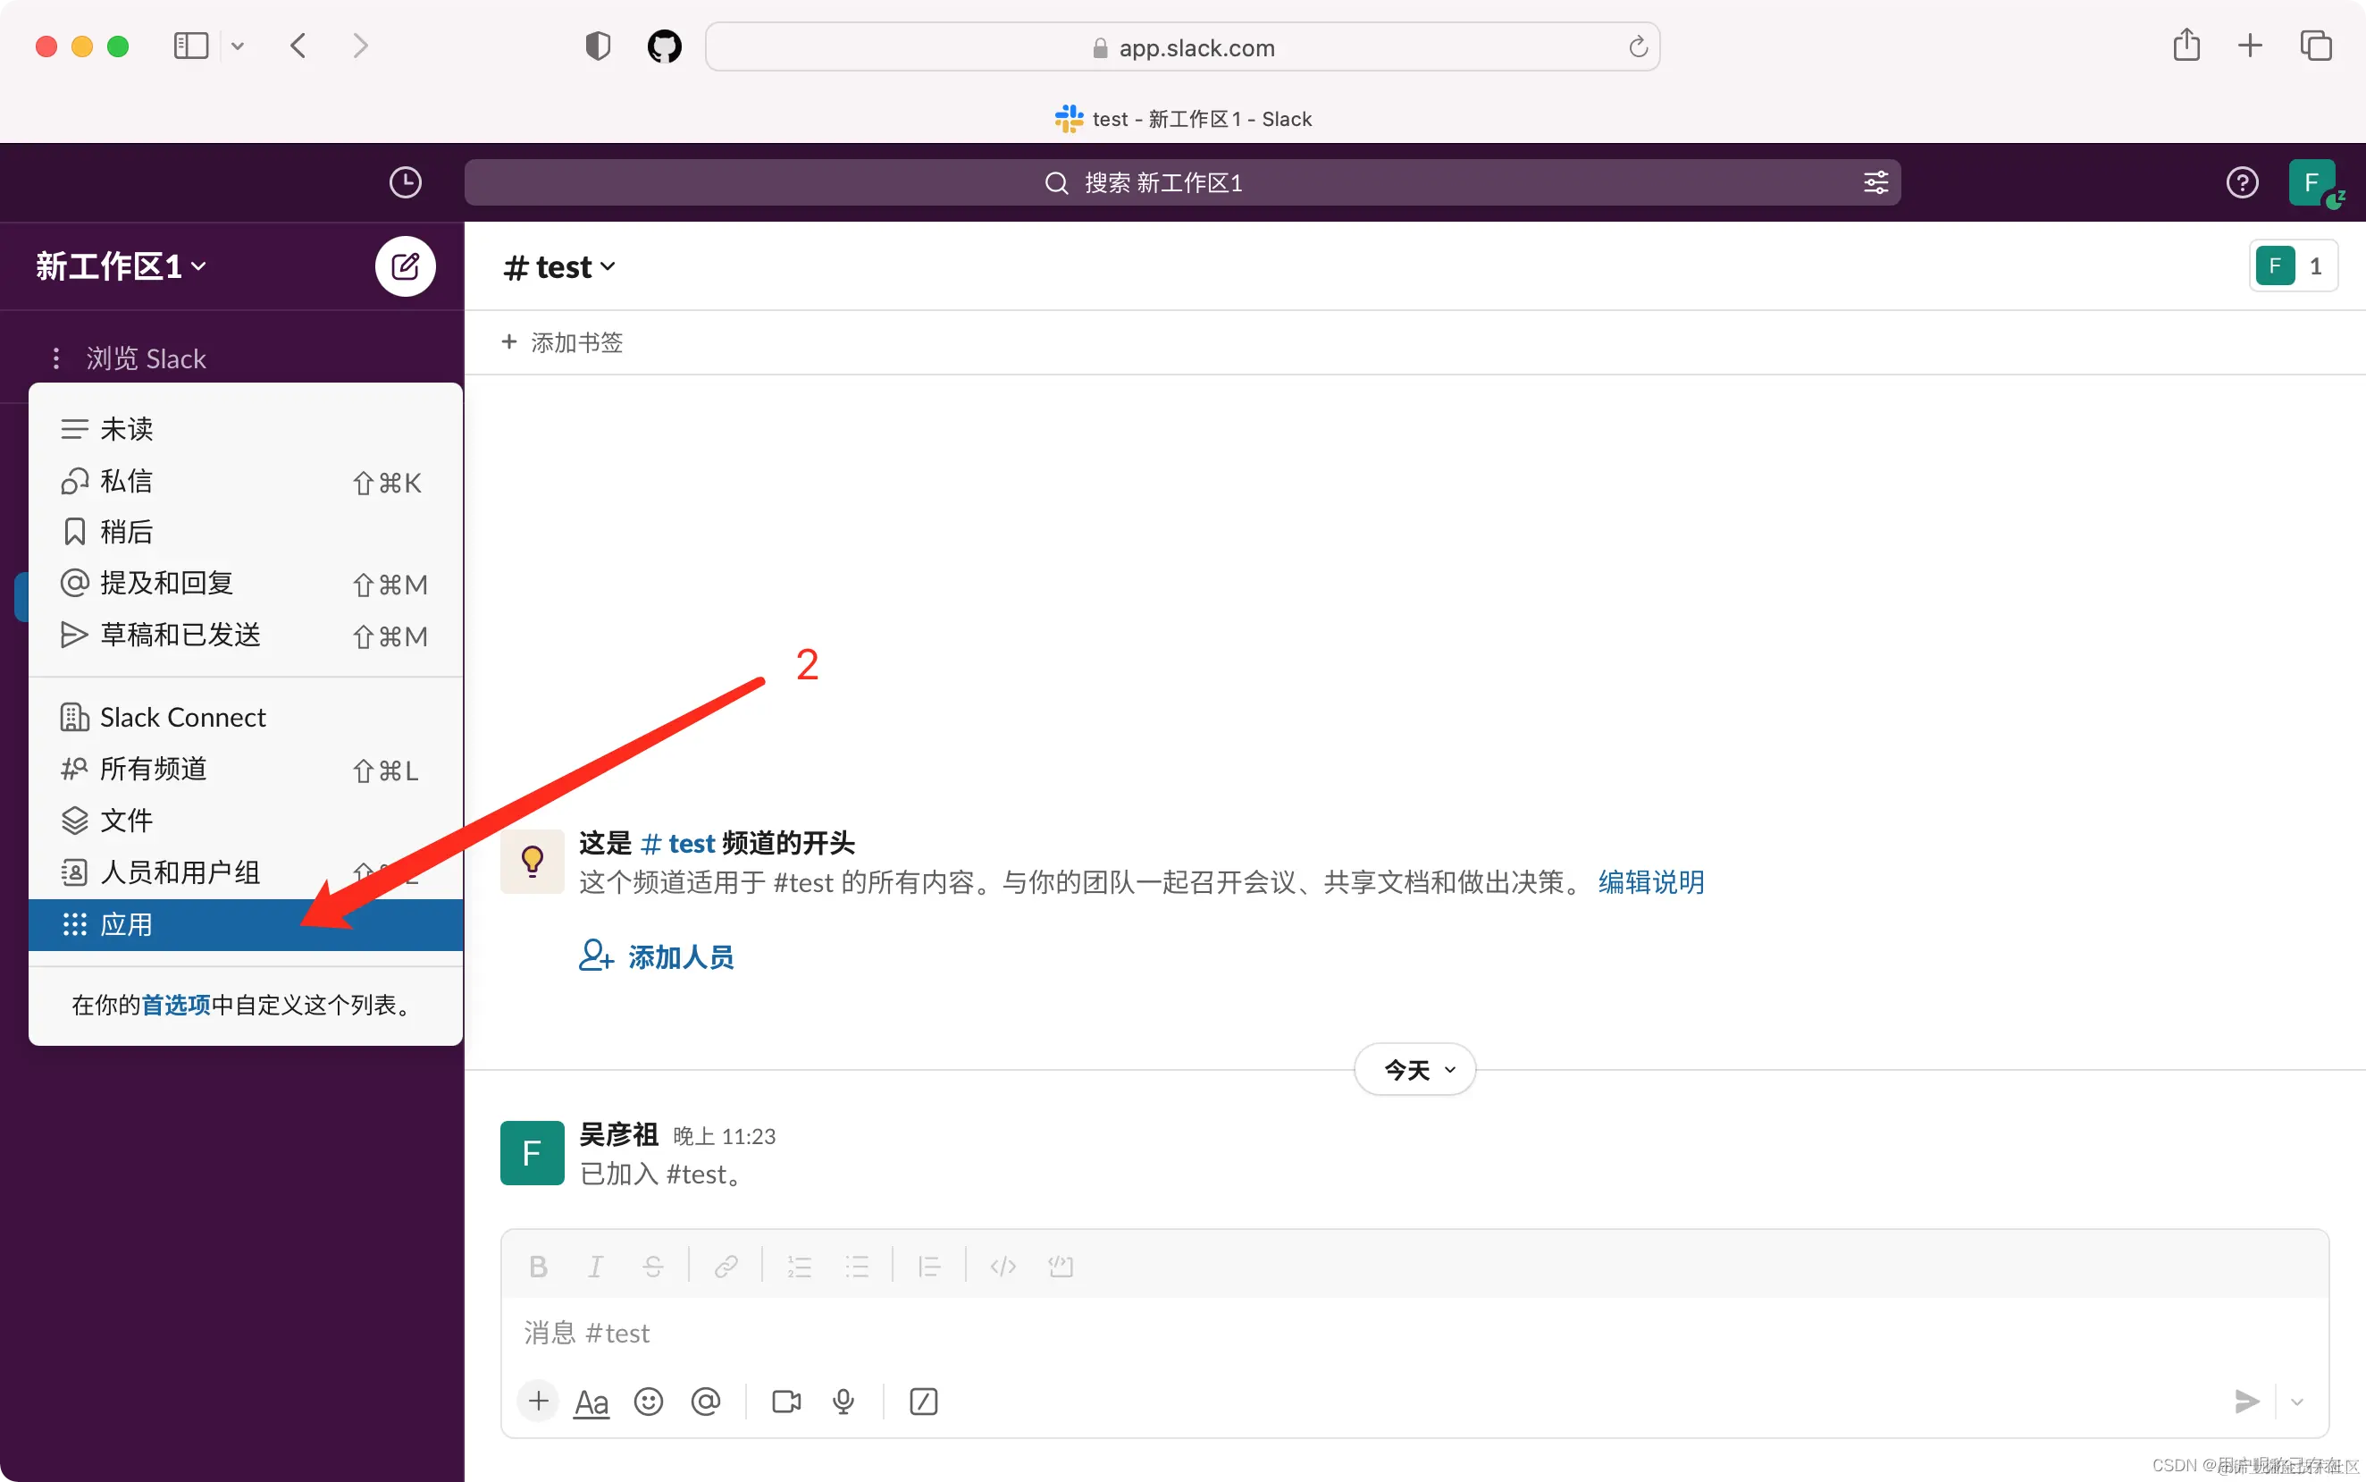Select 稍后 in the browse menu

245,531
